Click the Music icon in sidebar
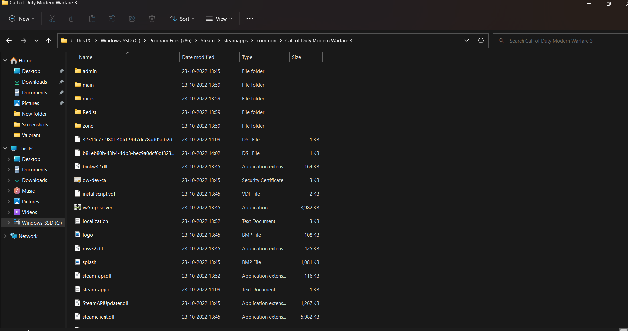The image size is (628, 331). [17, 191]
